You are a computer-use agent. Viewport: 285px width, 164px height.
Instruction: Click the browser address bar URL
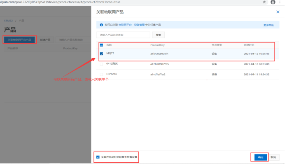pyautogui.click(x=60, y=2)
